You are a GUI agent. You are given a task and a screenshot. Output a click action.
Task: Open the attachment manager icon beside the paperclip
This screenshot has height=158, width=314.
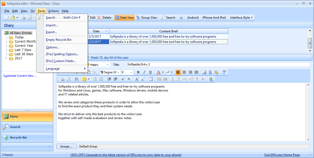[x=216, y=72]
